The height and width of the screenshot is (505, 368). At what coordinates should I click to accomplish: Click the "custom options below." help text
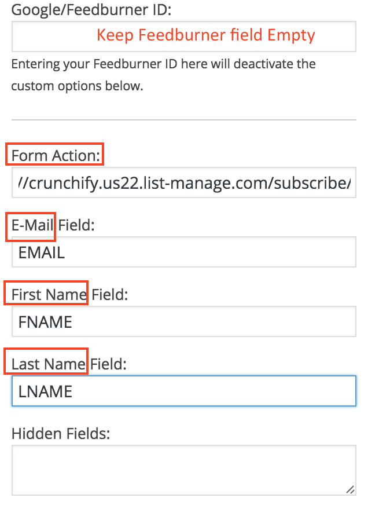pyautogui.click(x=76, y=86)
